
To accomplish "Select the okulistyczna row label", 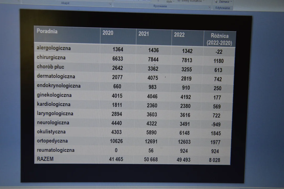I will point(51,132).
